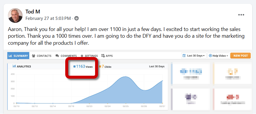Open the Apps tab
This screenshot has width=256, height=114.
click(107, 56)
